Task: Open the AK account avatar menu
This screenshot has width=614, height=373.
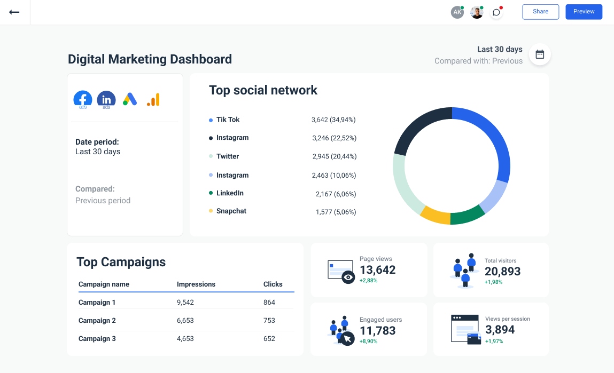Action: coord(457,12)
